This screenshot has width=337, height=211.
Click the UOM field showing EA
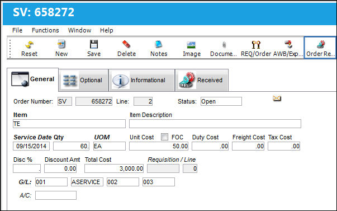(x=110, y=146)
